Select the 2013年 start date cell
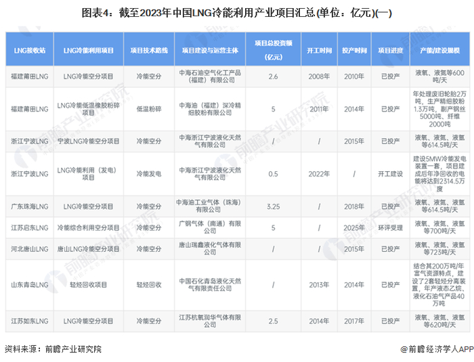The width and height of the screenshot is (474, 362). point(319,285)
